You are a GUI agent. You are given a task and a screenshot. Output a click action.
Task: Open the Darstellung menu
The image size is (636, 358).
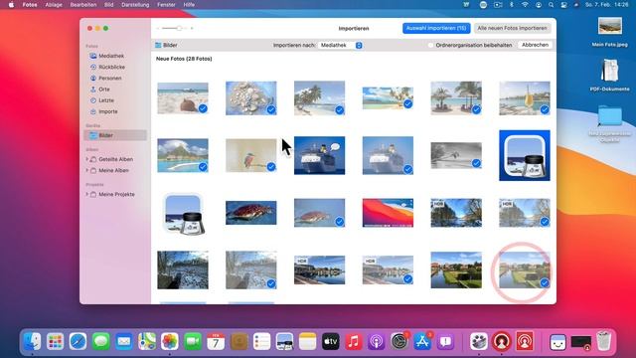coord(135,5)
